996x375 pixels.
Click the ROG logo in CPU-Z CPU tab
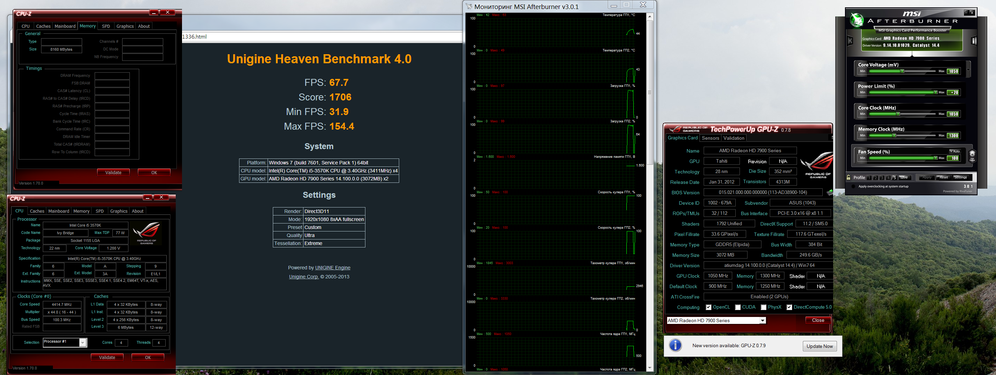147,233
